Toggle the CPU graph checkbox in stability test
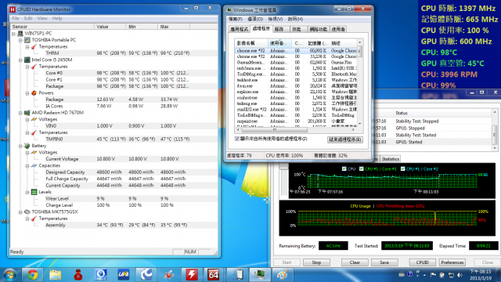Image resolution: width=501 pixels, height=282 pixels. point(344,169)
